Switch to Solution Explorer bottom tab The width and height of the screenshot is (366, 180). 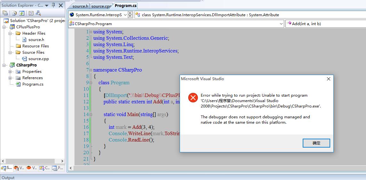pyautogui.click(x=6, y=168)
